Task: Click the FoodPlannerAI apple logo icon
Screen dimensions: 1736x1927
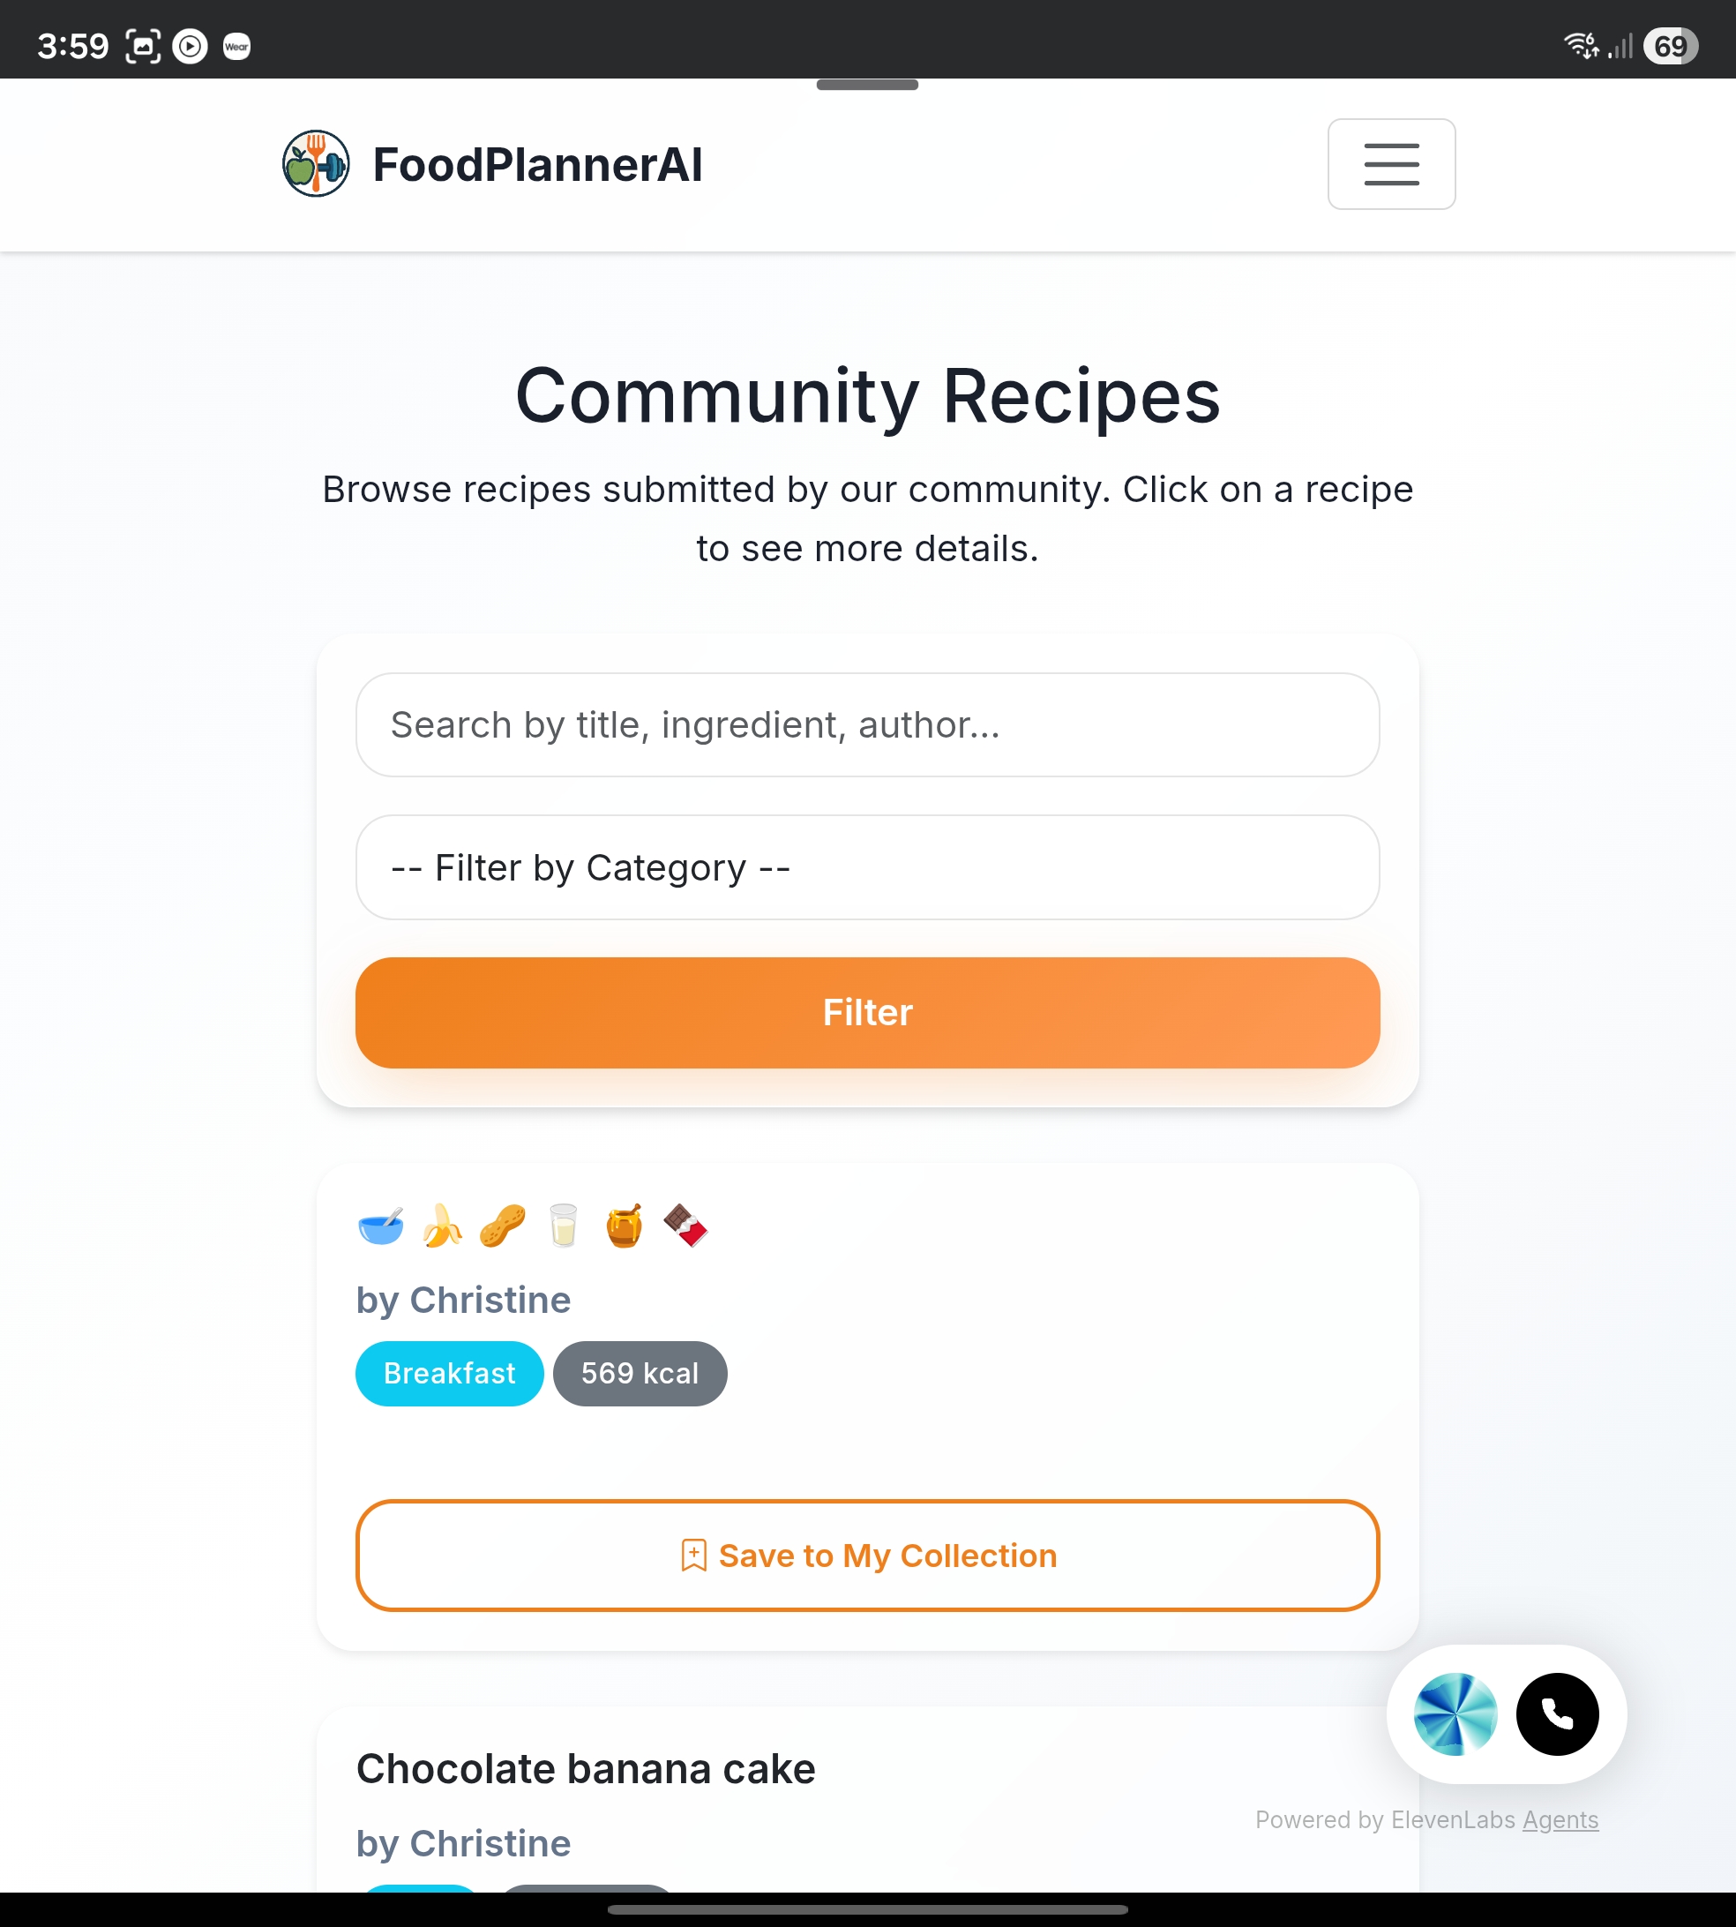Action: tap(316, 164)
